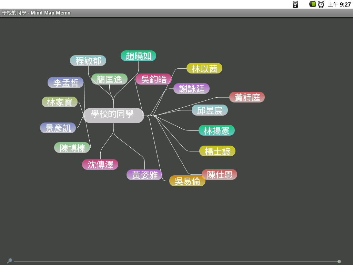Select the 黃詩庭 node
This screenshot has height=265, width=353.
click(x=247, y=97)
